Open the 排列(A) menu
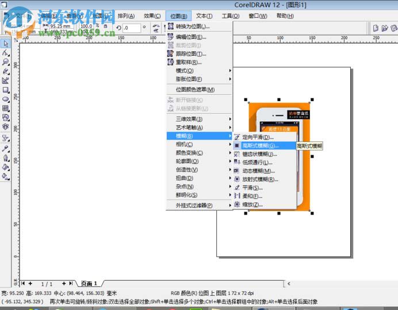The image size is (398, 310). (x=126, y=16)
